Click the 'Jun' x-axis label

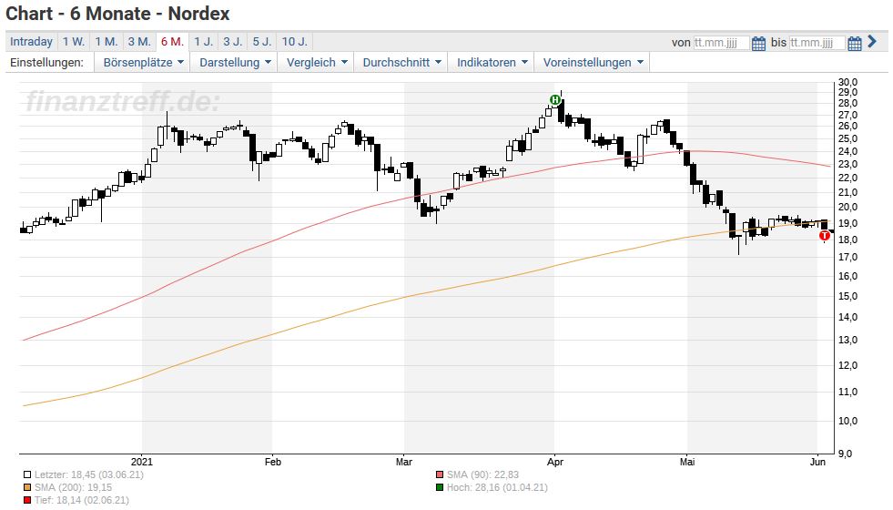click(x=817, y=462)
